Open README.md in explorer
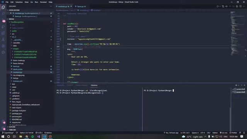 tap(17, 119)
